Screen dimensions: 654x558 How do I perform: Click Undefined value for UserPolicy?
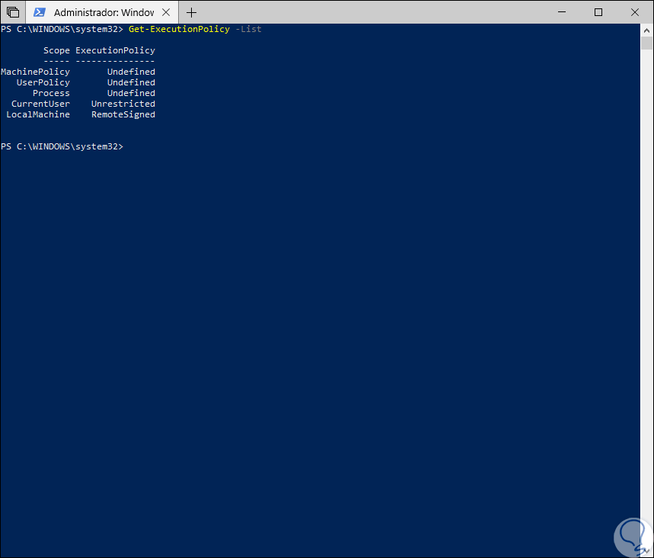131,82
